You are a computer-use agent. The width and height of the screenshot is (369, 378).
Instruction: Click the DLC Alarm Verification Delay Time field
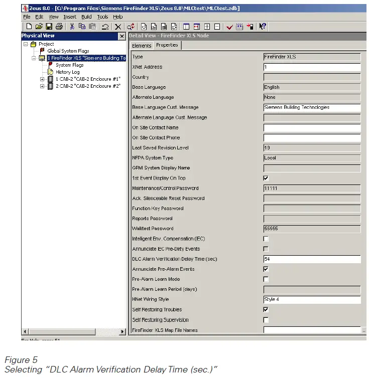point(312,259)
